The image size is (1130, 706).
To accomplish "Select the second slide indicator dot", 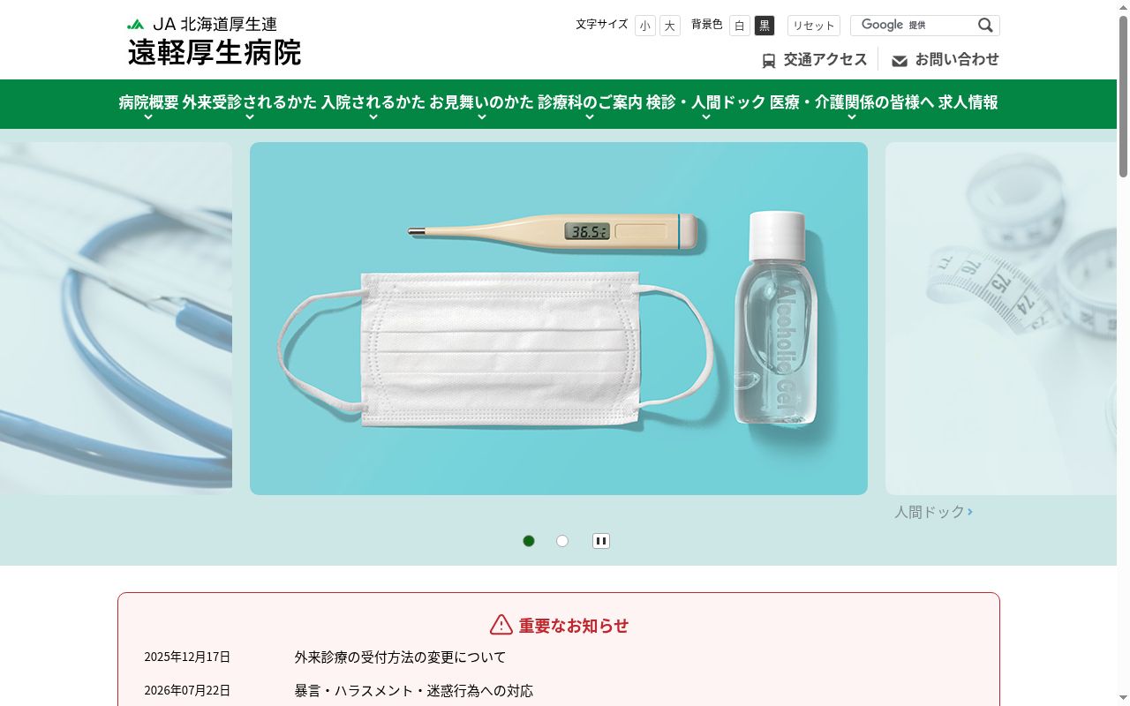I will pos(562,541).
